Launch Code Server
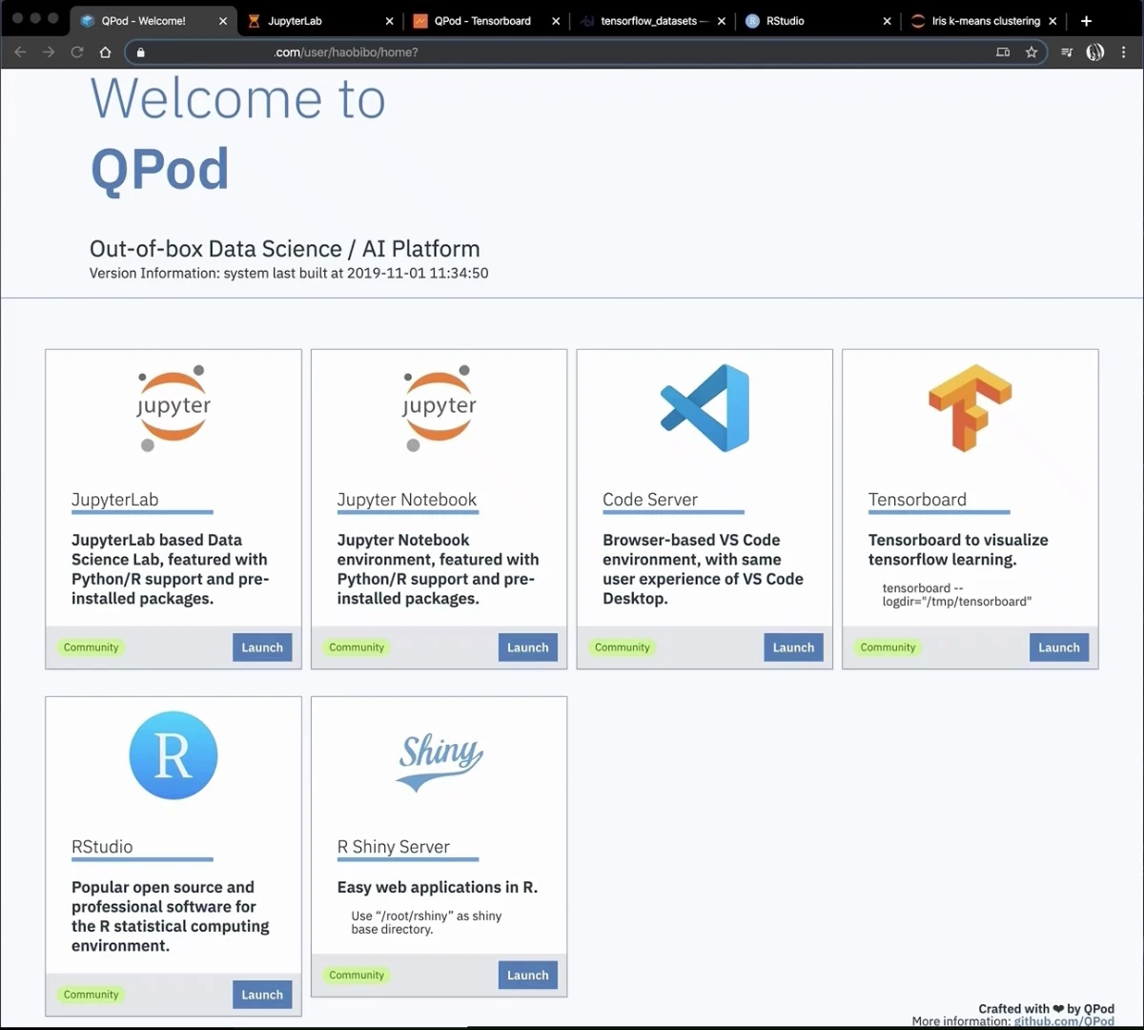 pos(793,648)
